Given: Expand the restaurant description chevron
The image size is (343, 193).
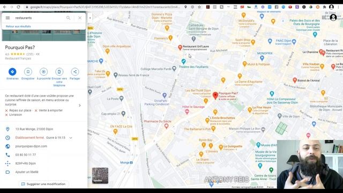Looking at the screenshot, I should pyautogui.click(x=80, y=106).
